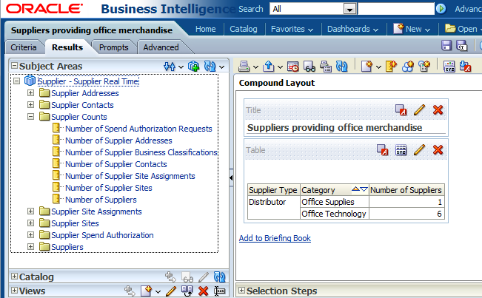Screen dimensions: 482x298
Task: Click the New Group icon in toolbar
Action: 391,66
